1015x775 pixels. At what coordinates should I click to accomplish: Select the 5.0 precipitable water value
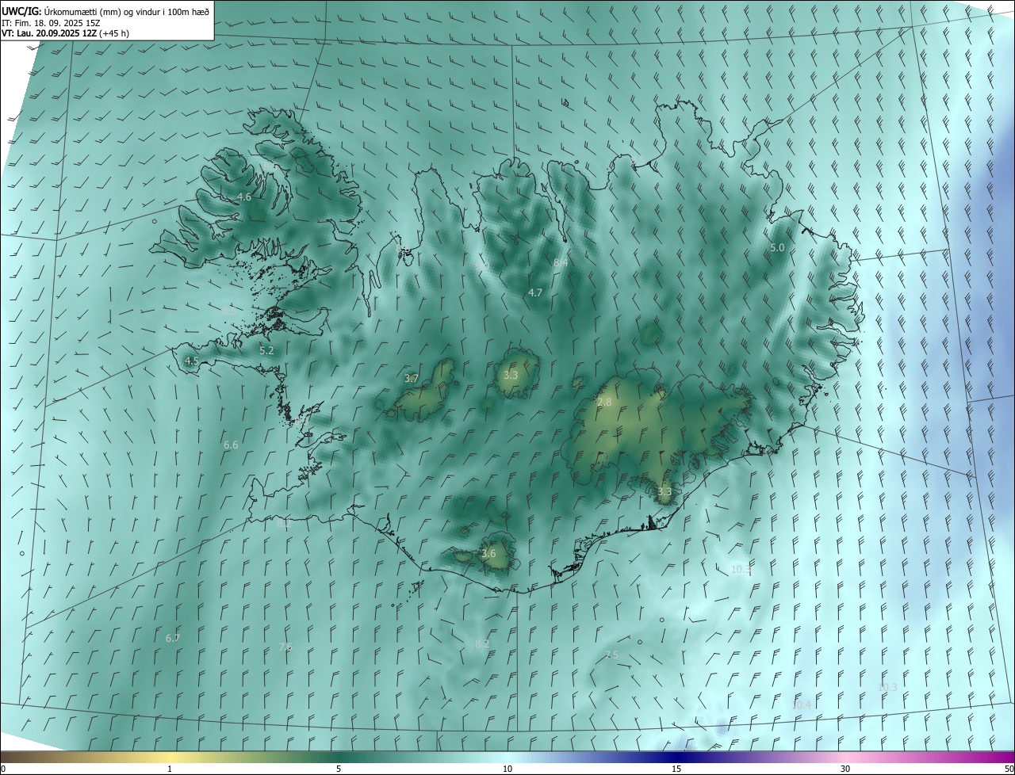[777, 247]
